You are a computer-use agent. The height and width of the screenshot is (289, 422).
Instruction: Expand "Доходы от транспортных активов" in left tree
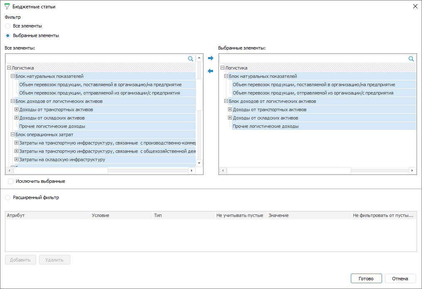[x=17, y=110]
